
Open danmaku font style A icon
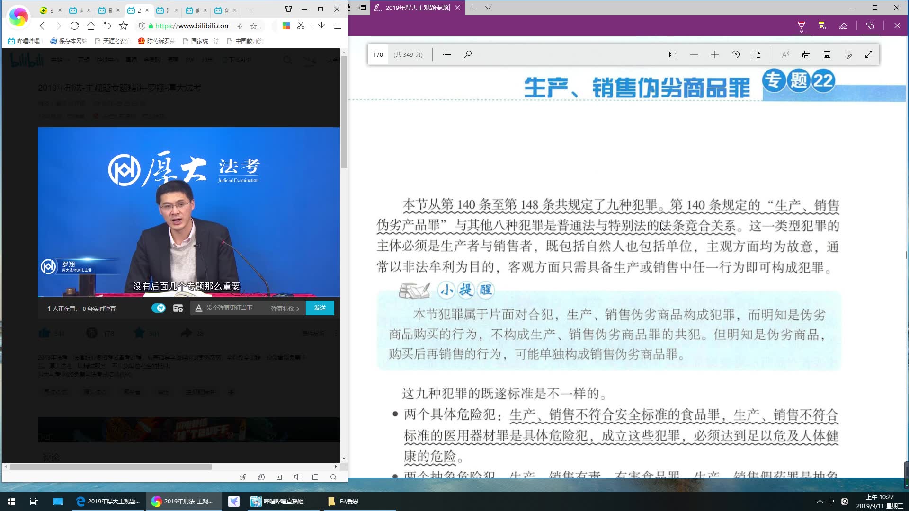(x=199, y=308)
